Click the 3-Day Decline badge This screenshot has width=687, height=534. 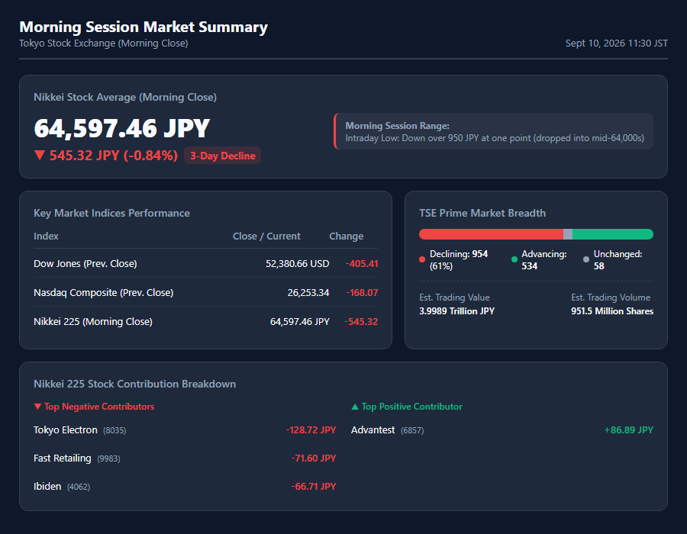click(x=223, y=156)
